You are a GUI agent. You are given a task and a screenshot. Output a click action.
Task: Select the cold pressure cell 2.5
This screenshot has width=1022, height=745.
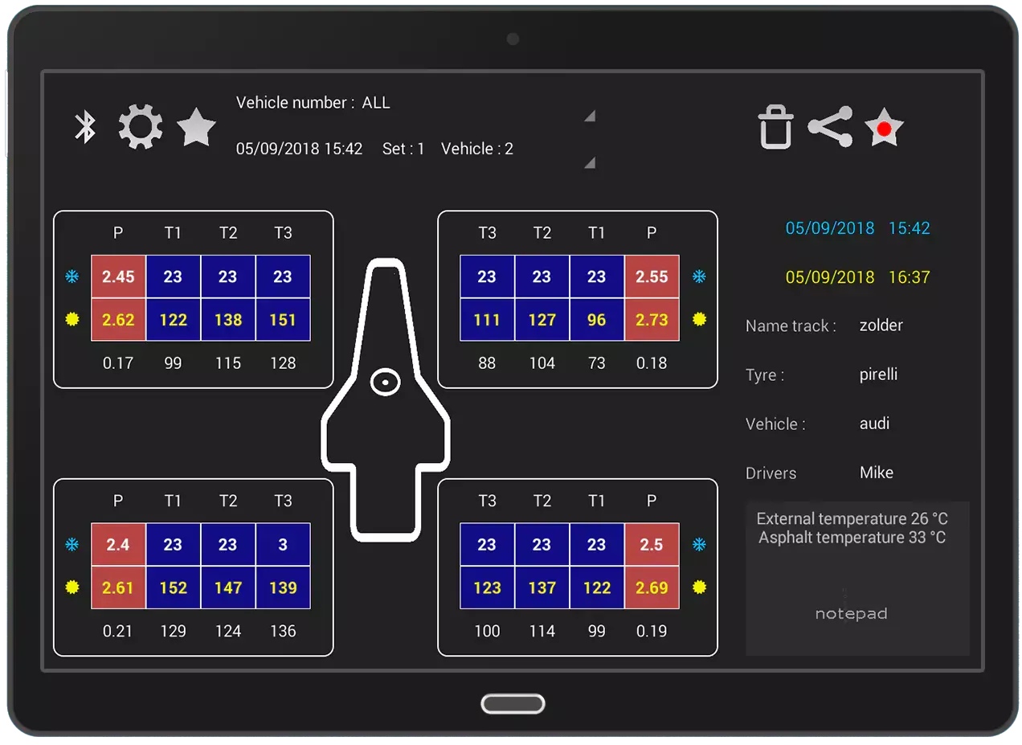coord(652,545)
